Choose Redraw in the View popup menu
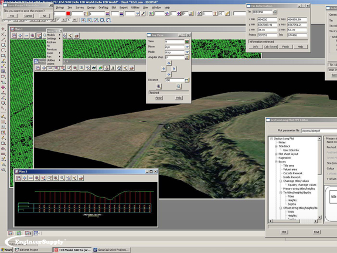Viewport: 337px width, 253px height. (52, 42)
